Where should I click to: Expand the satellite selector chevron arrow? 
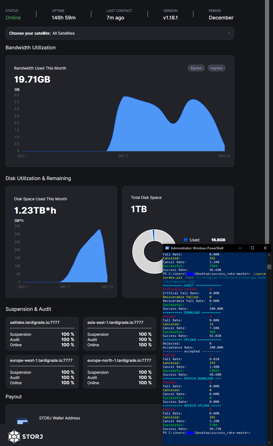coord(229,33)
